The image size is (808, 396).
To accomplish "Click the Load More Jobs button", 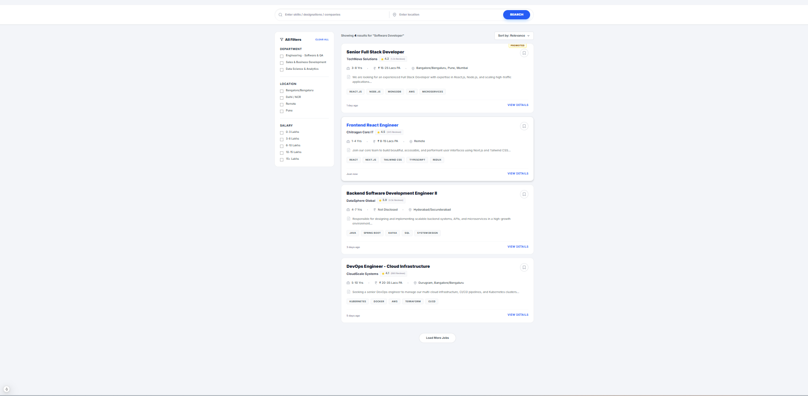I will tap(437, 338).
